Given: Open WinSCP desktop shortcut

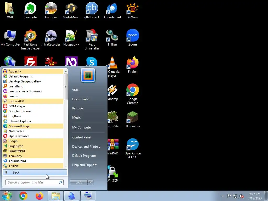Looking at the screenshot, I should point(113,174).
